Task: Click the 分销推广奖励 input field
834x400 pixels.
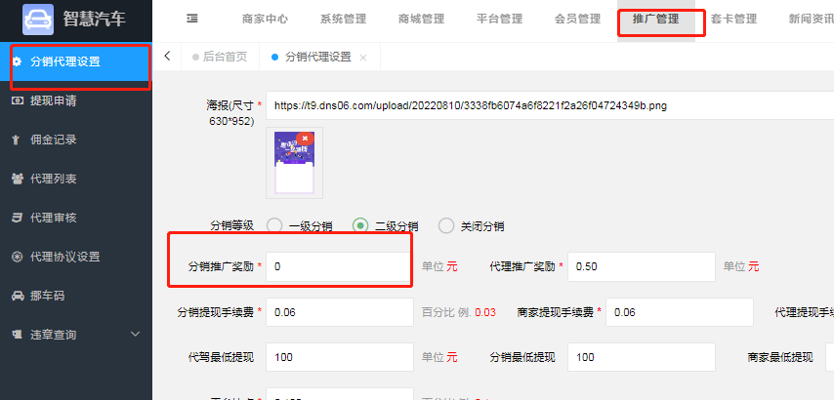Action: (340, 266)
